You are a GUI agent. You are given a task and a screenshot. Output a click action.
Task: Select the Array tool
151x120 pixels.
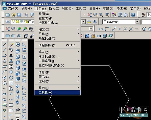[x=11, y=66]
